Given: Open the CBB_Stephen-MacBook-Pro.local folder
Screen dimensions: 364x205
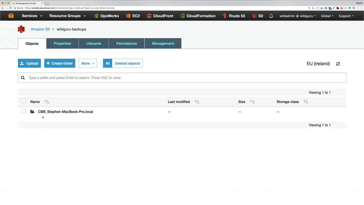Looking at the screenshot, I should [x=65, y=112].
